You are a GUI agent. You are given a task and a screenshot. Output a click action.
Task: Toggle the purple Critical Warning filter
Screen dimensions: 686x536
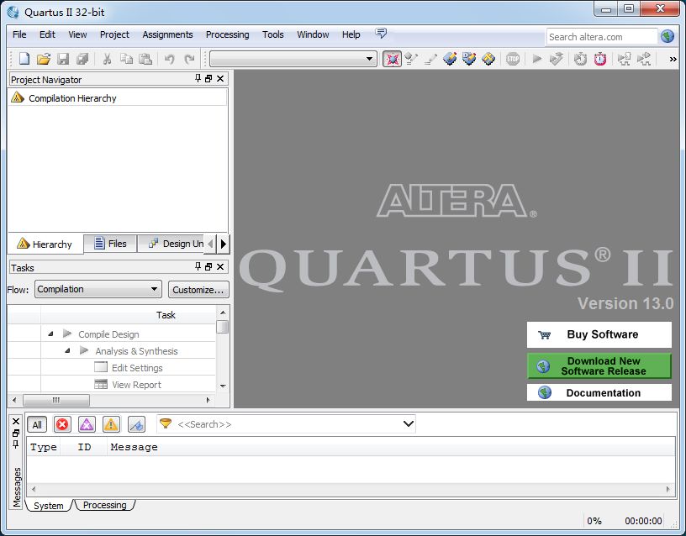(x=87, y=424)
